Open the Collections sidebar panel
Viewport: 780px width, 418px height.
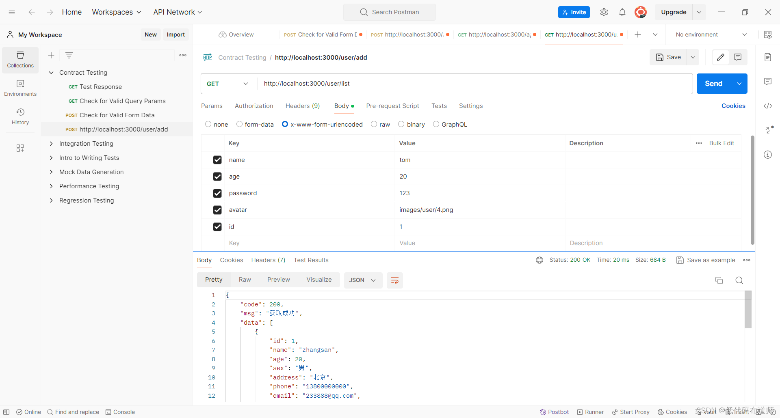(x=20, y=60)
